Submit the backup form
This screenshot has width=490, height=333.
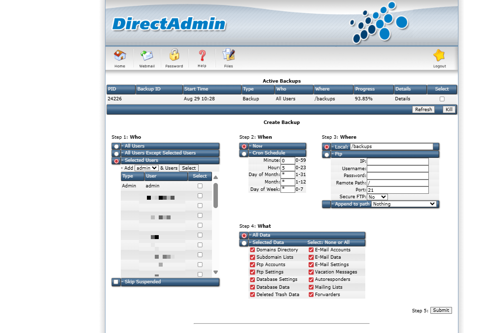click(x=441, y=310)
